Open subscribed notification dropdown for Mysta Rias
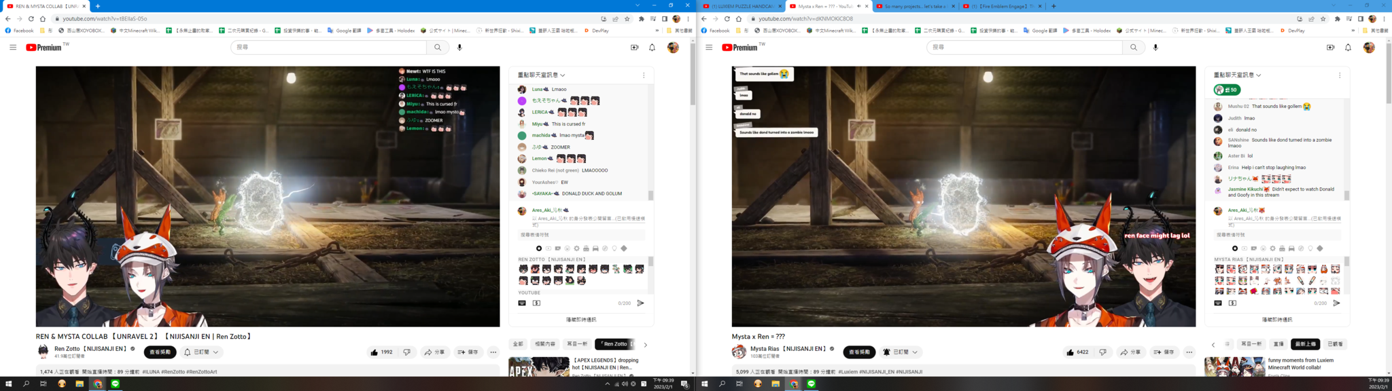This screenshot has height=391, width=1392. coord(901,352)
